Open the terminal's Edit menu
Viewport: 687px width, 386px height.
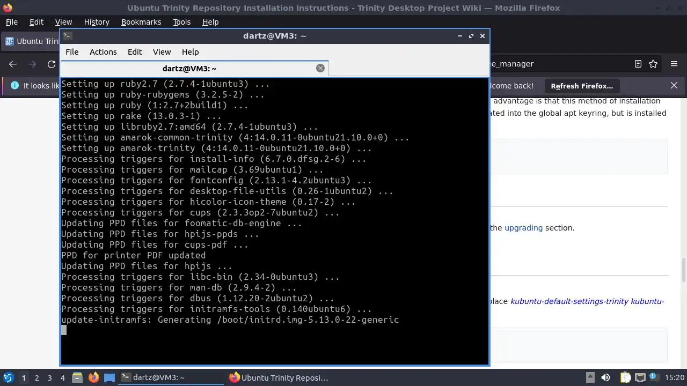(x=135, y=52)
